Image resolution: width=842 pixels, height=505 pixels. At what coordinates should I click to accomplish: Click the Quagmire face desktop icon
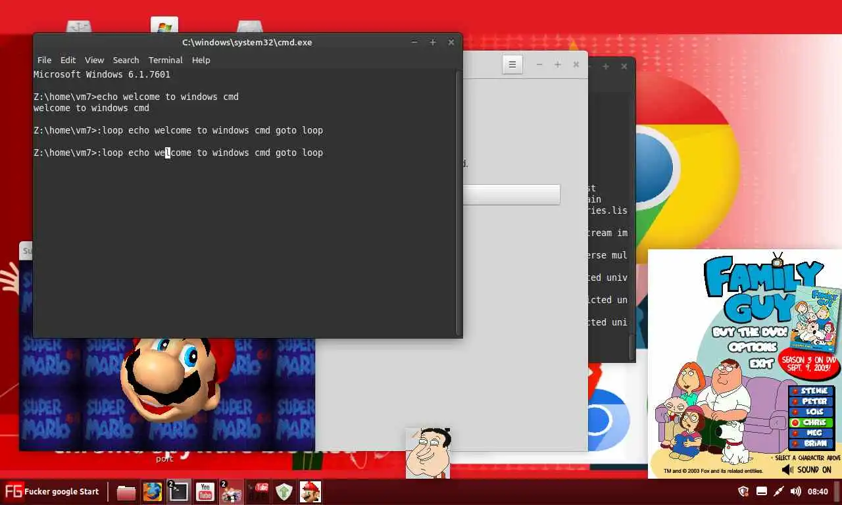coord(428,453)
